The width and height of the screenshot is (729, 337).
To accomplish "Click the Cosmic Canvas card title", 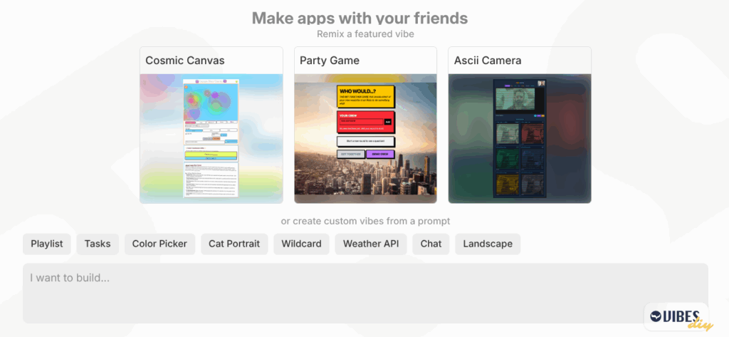I will [185, 61].
